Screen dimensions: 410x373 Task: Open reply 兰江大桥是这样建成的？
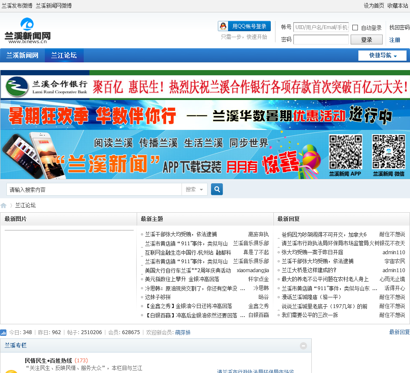coord(309,270)
